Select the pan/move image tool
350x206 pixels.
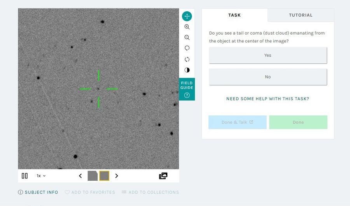(x=187, y=16)
